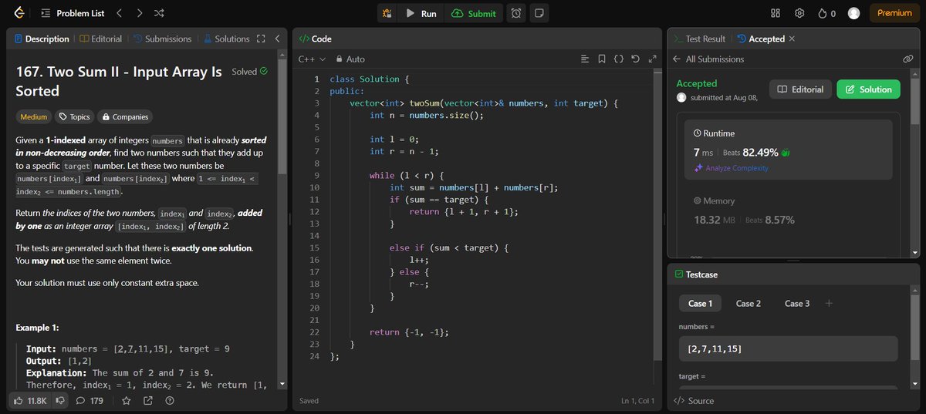This screenshot has width=926, height=414.
Task: Open the alarm clock timer
Action: point(515,13)
